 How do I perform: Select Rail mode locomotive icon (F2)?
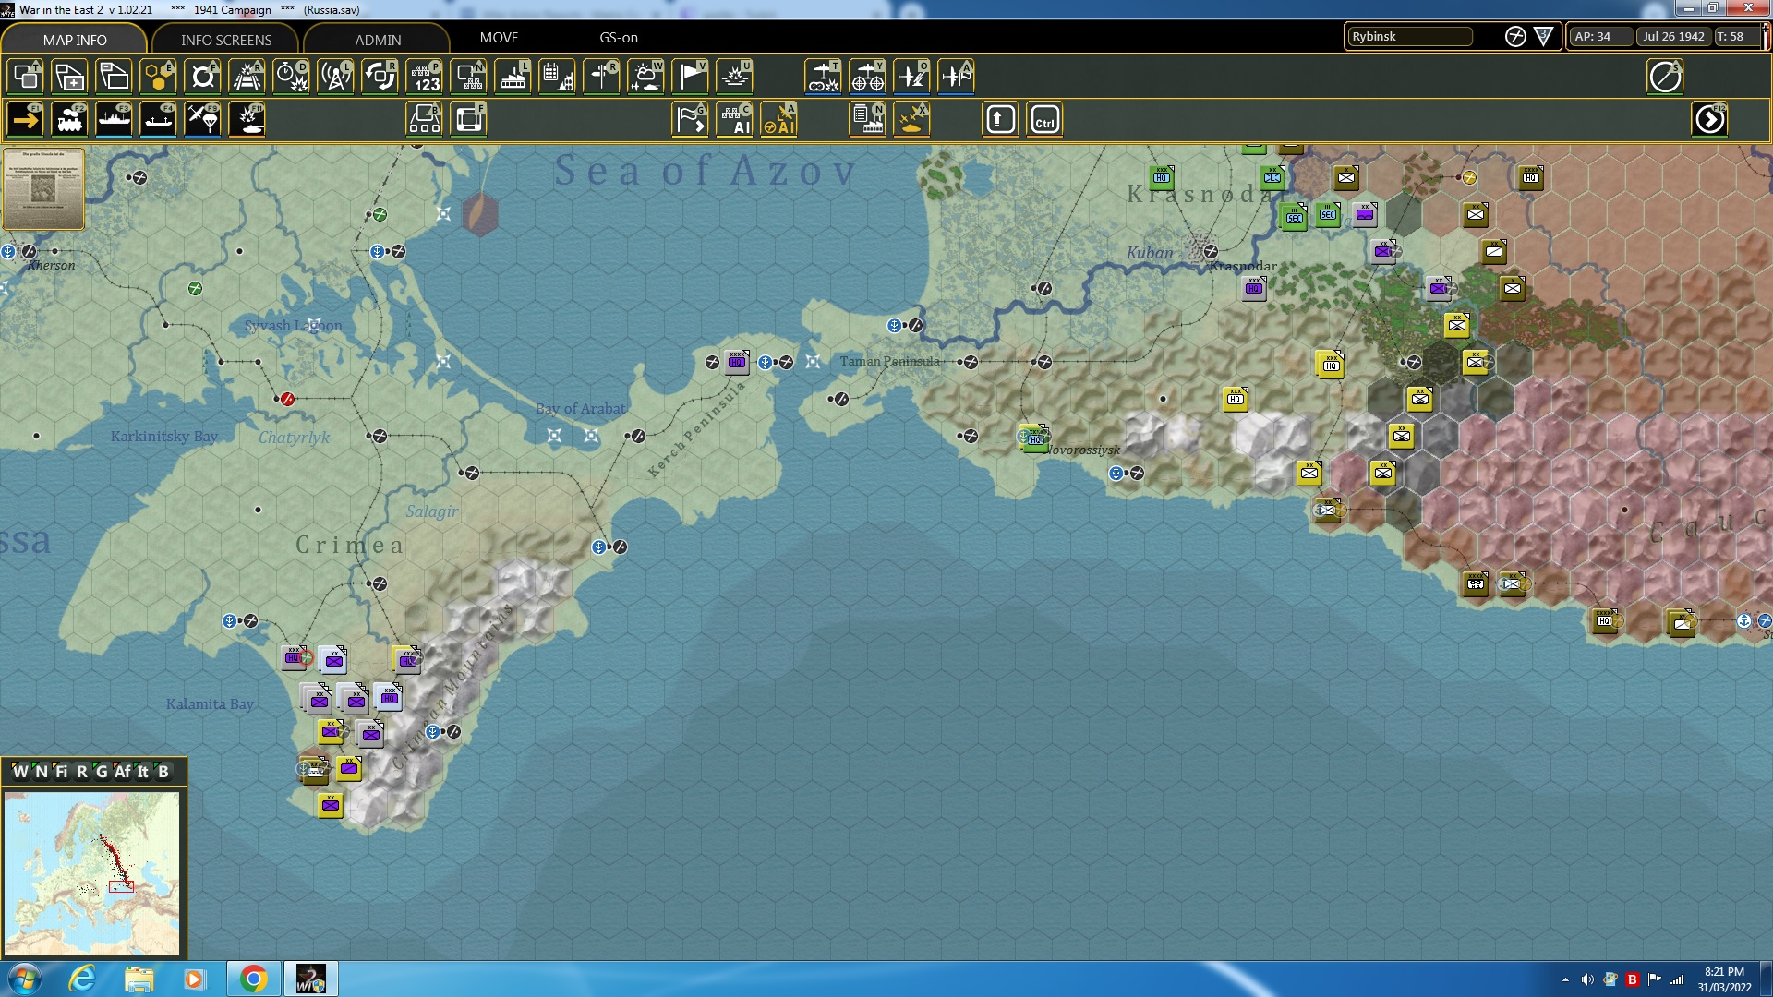pos(69,120)
